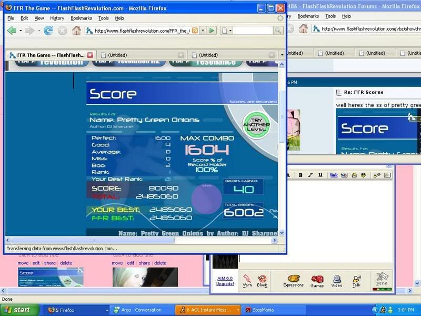This screenshot has height=316, width=421.
Task: Click the orange RSS feed icon in address bar
Action: pos(195,31)
